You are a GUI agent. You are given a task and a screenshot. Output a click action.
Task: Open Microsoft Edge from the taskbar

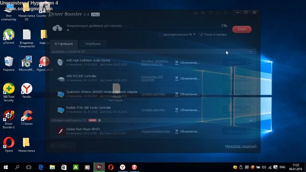[x=41, y=167]
